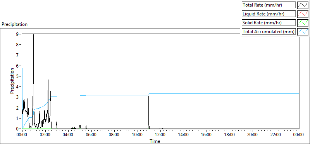The image size is (310, 144).
Task: Click the 14:00 x-axis tick label
Action: pos(184,135)
